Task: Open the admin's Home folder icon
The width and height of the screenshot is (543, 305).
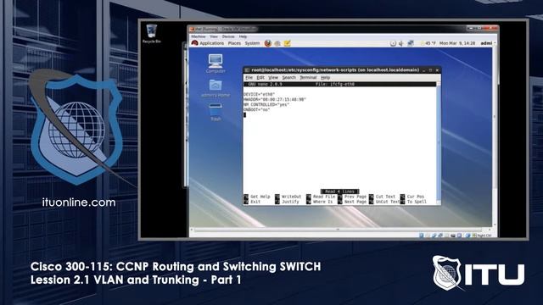Action: click(216, 88)
